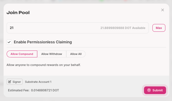Image resolution: width=172 pixels, height=101 pixels.
Task: Click the pencil edit icon on Signer
Action: click(x=10, y=82)
